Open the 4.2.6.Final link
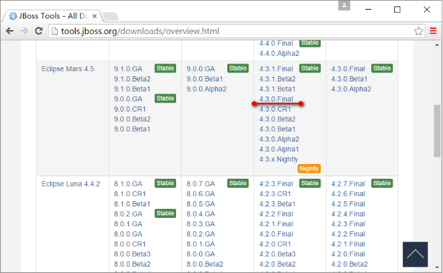Image resolution: width=443 pixels, height=273 pixels. point(348,194)
